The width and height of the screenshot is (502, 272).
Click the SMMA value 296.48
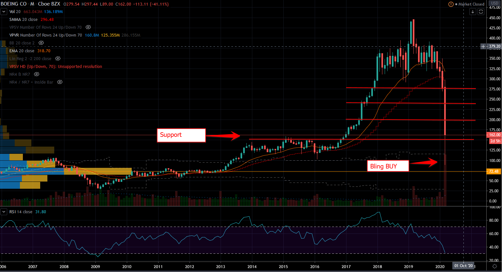(x=47, y=20)
